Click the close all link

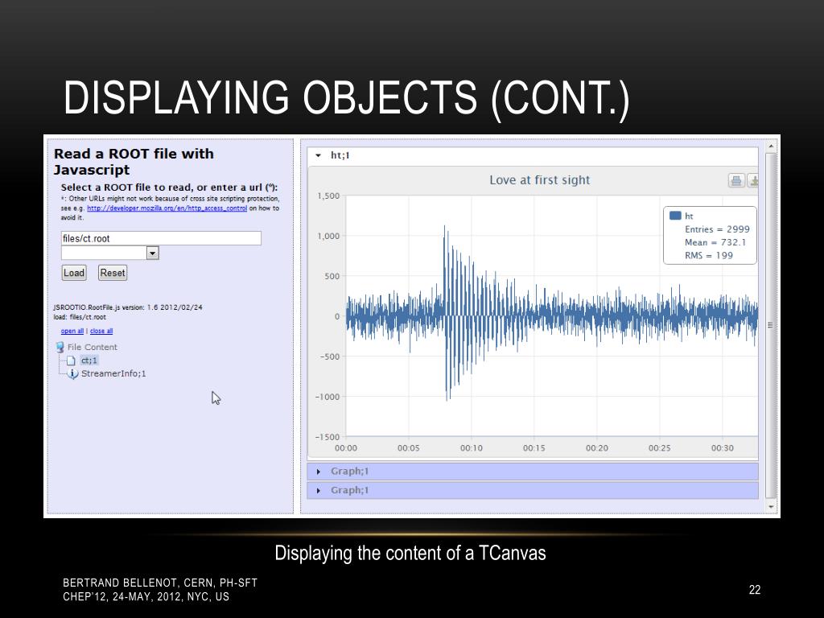pyautogui.click(x=101, y=331)
